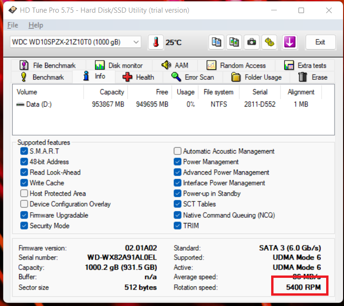This screenshot has height=306, width=344.
Task: Click the Disk monitor chart icon
Action: [100, 65]
